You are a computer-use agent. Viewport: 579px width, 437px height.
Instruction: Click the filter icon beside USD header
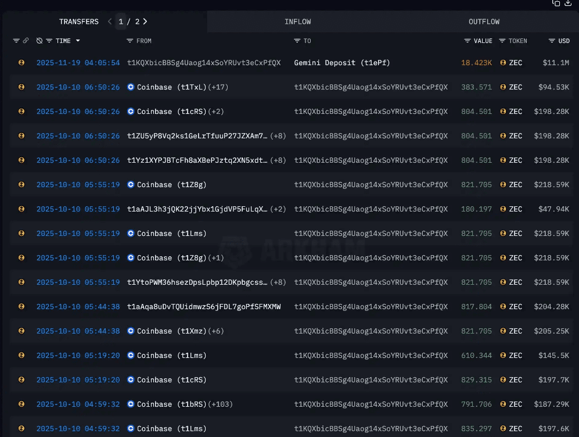click(552, 41)
